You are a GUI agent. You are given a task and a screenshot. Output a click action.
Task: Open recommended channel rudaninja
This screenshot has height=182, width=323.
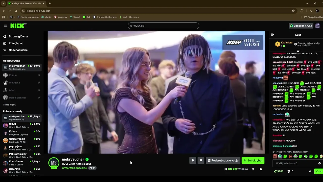tap(22, 170)
